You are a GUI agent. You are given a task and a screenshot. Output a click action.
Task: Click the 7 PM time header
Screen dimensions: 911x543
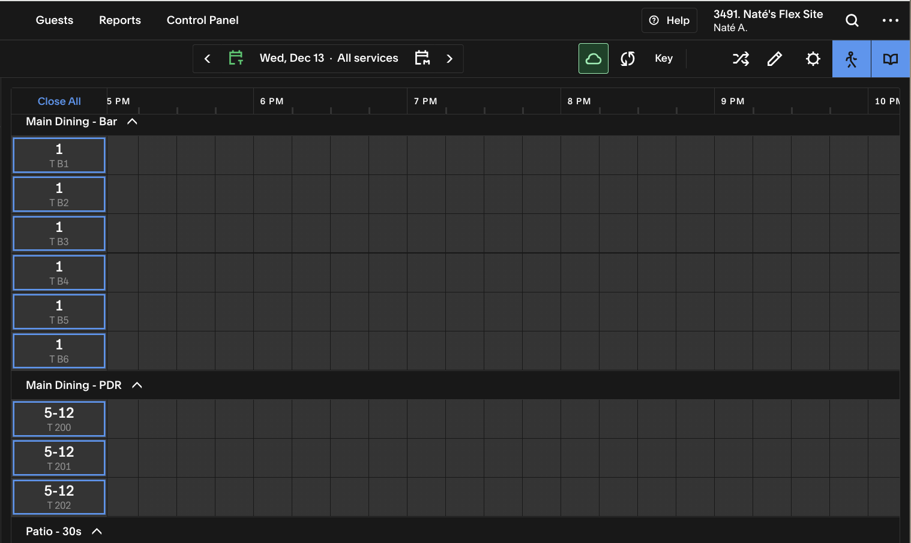[x=425, y=101]
